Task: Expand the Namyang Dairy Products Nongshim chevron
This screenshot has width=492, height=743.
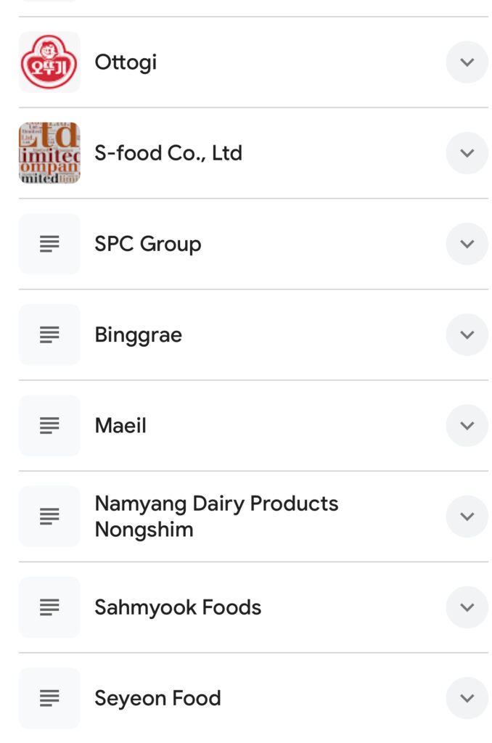Action: point(467,516)
